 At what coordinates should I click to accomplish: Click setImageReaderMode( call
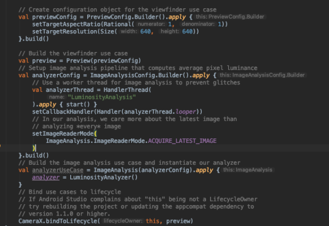pos(65,134)
